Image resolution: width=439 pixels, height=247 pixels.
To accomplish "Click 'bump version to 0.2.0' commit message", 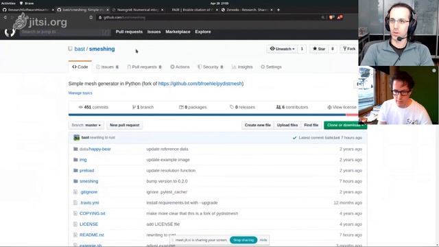I will 167,181.
